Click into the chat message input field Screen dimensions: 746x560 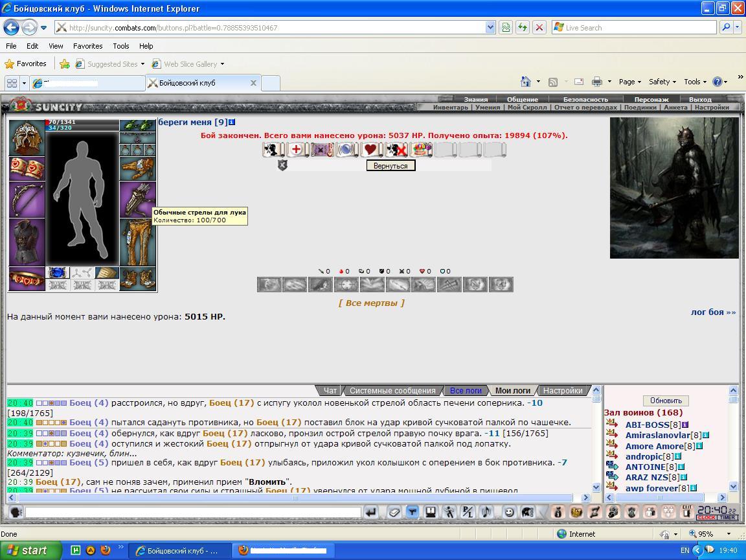[193, 513]
